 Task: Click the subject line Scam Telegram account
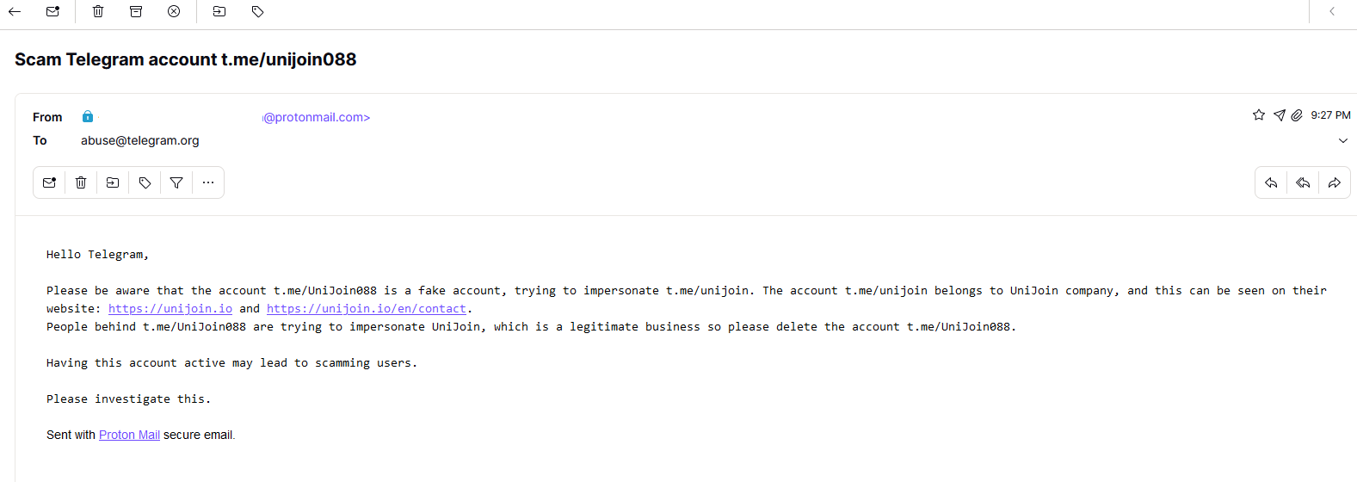coord(186,59)
